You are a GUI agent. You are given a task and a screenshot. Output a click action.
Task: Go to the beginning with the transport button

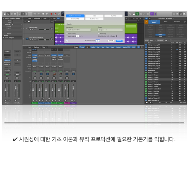[x=43, y=14]
